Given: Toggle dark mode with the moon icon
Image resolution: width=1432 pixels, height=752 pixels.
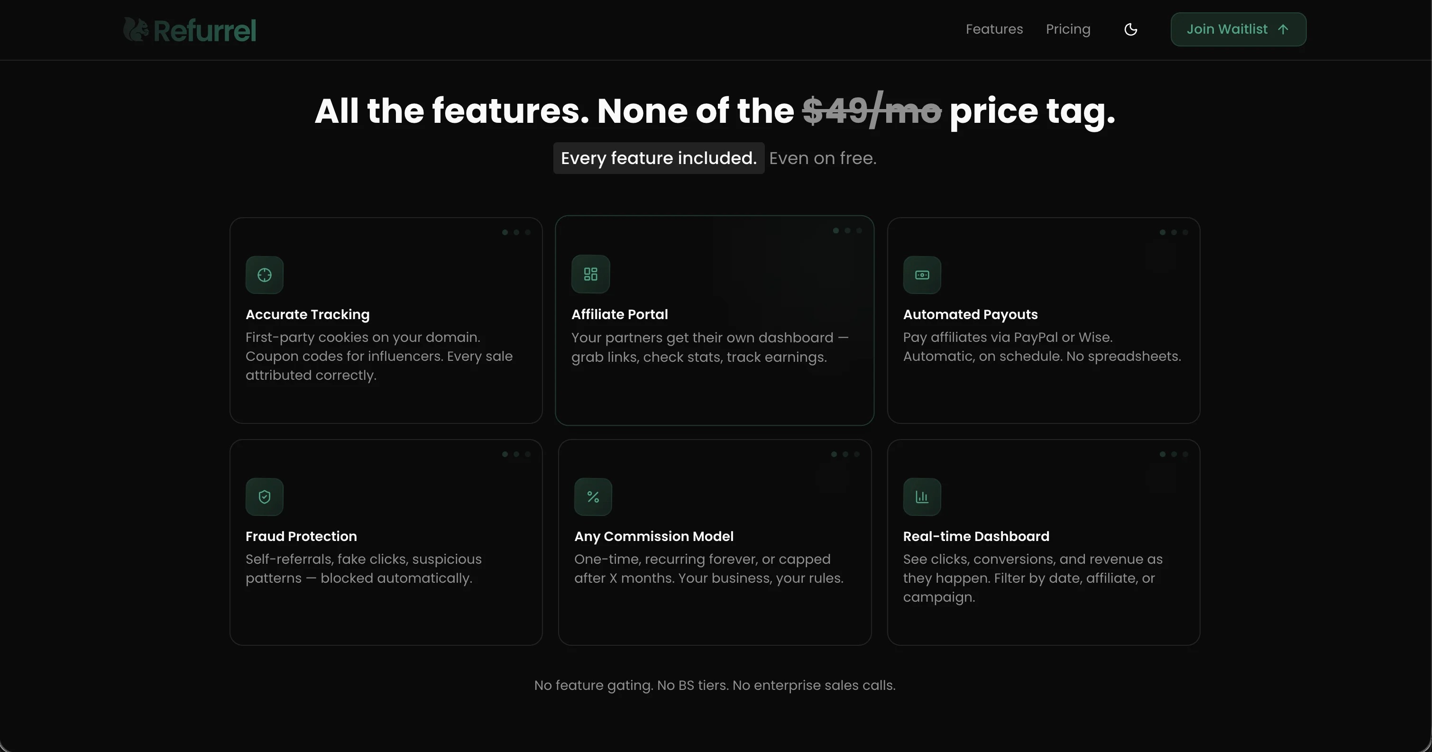Looking at the screenshot, I should pyautogui.click(x=1131, y=29).
